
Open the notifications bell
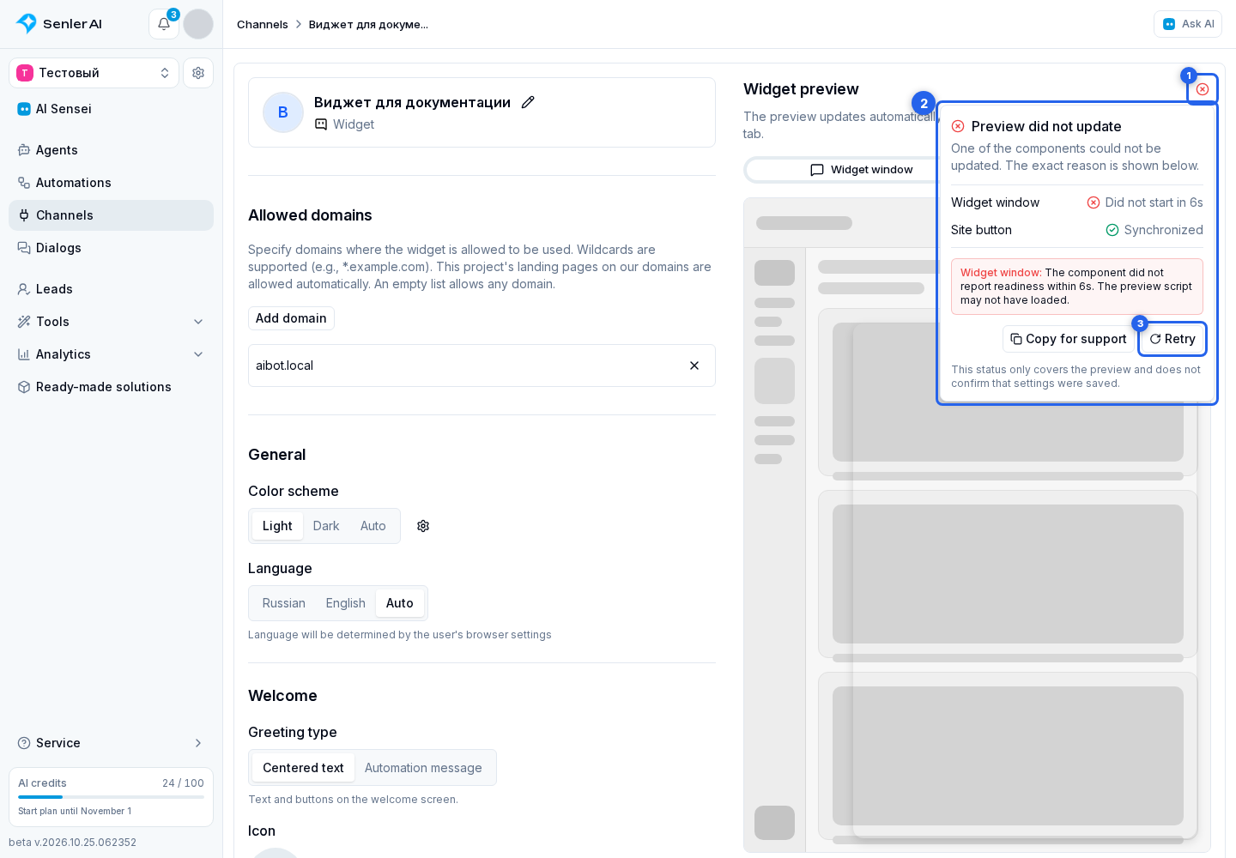tap(164, 24)
